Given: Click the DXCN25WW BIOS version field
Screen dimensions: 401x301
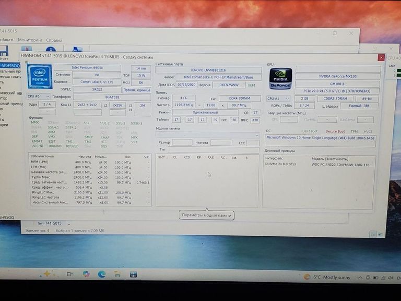Looking at the screenshot, I should 229,85.
